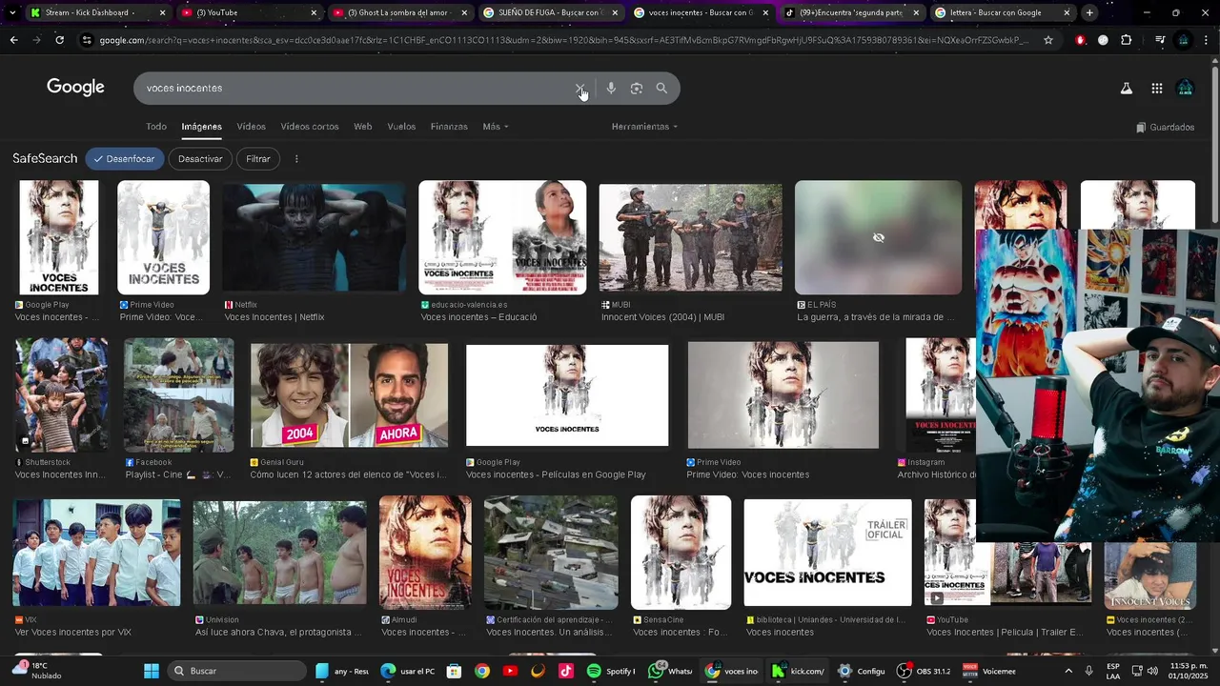
Task: Open Guardados saved items
Action: [x=1165, y=127]
